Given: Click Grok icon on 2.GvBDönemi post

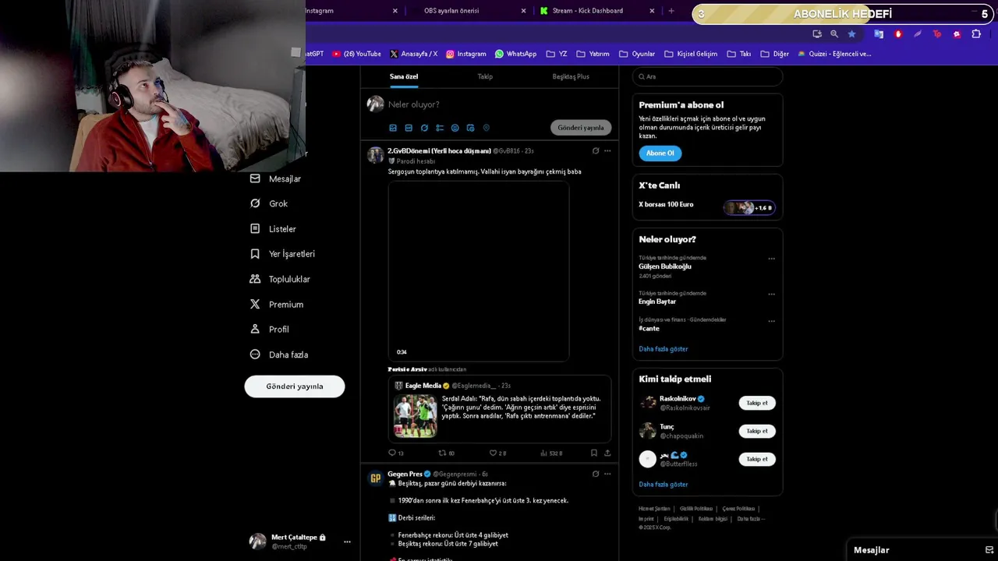Looking at the screenshot, I should [596, 151].
